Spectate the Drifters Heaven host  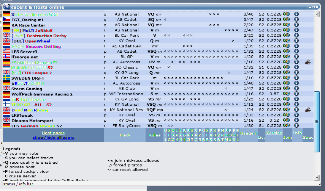point(308,62)
